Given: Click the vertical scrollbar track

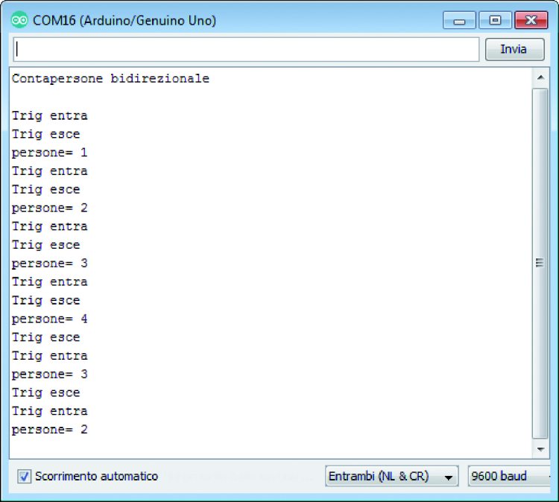Looking at the screenshot, I should (x=540, y=263).
